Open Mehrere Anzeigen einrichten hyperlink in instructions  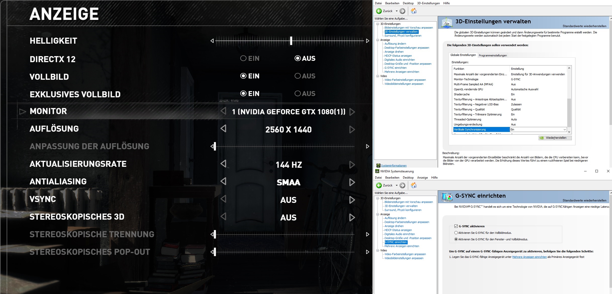[x=529, y=257]
